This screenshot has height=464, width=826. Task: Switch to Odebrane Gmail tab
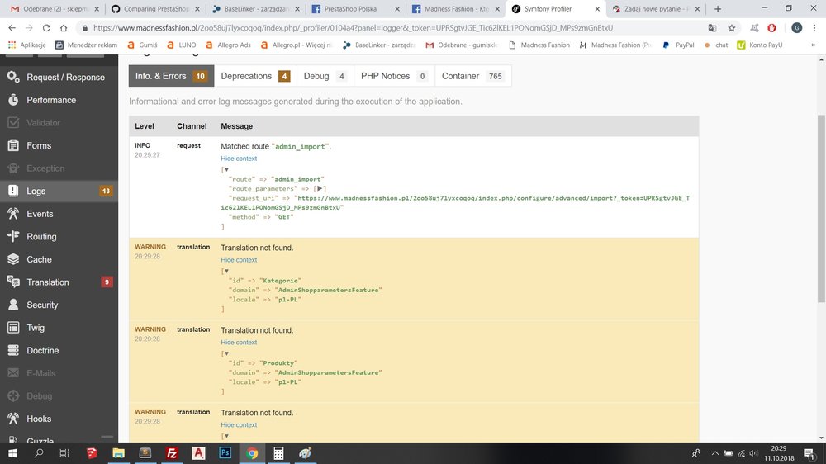pyautogui.click(x=55, y=9)
